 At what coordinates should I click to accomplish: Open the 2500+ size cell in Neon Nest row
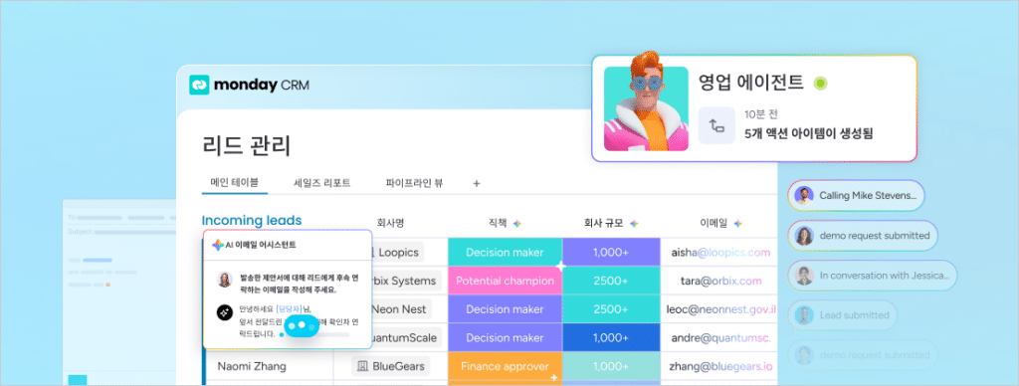tap(611, 309)
